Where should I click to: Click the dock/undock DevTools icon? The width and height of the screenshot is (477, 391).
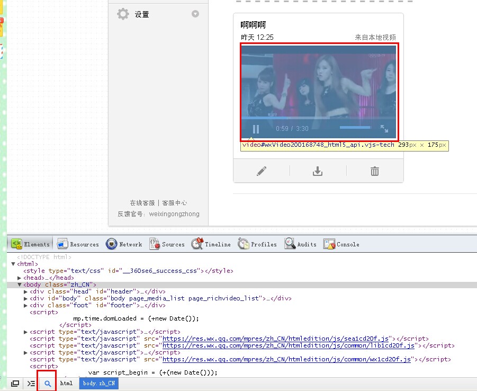coord(15,384)
